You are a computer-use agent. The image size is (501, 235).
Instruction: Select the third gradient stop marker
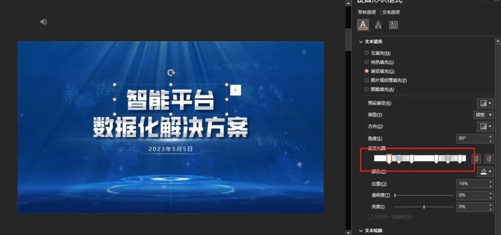[411, 159]
